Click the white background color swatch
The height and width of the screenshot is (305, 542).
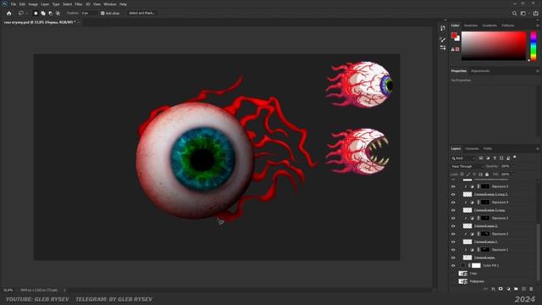click(x=458, y=39)
